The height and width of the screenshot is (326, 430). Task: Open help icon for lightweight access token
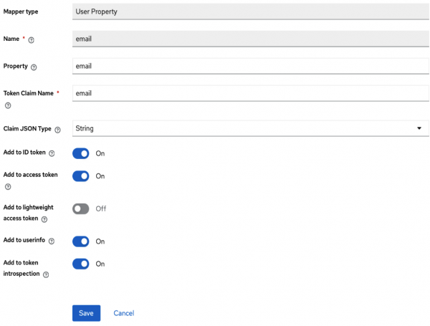click(44, 219)
